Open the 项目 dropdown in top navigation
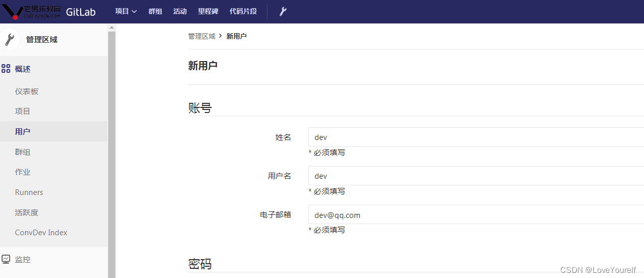The height and width of the screenshot is (278, 644). (126, 11)
